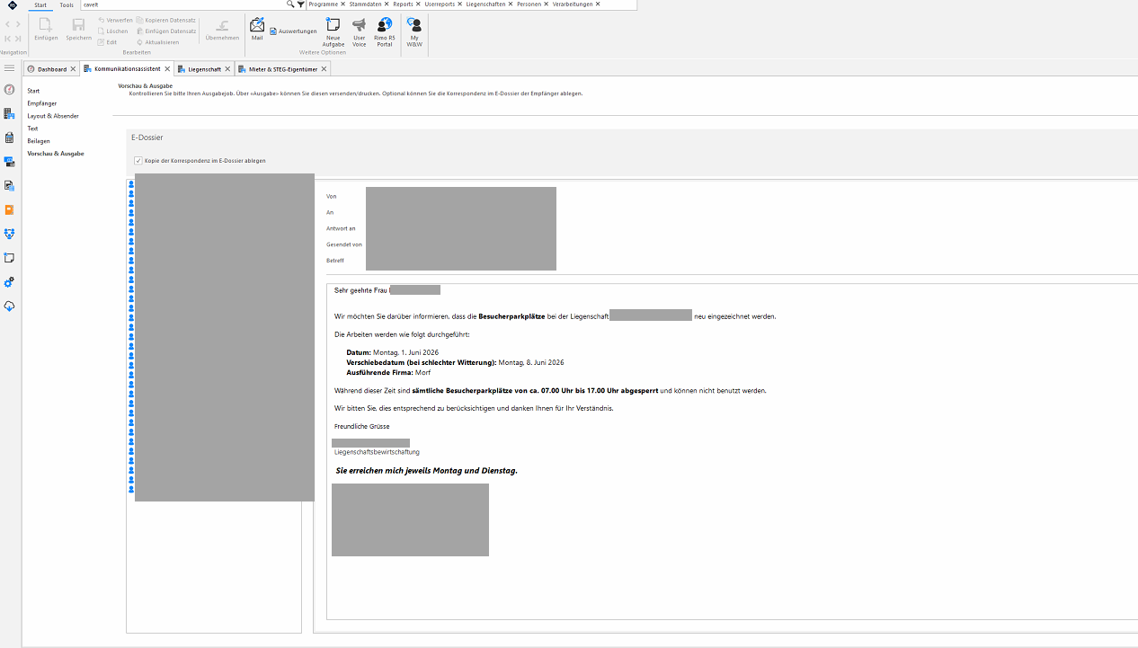This screenshot has height=648, width=1138.
Task: Go to wizard step Text
Action: (x=32, y=129)
